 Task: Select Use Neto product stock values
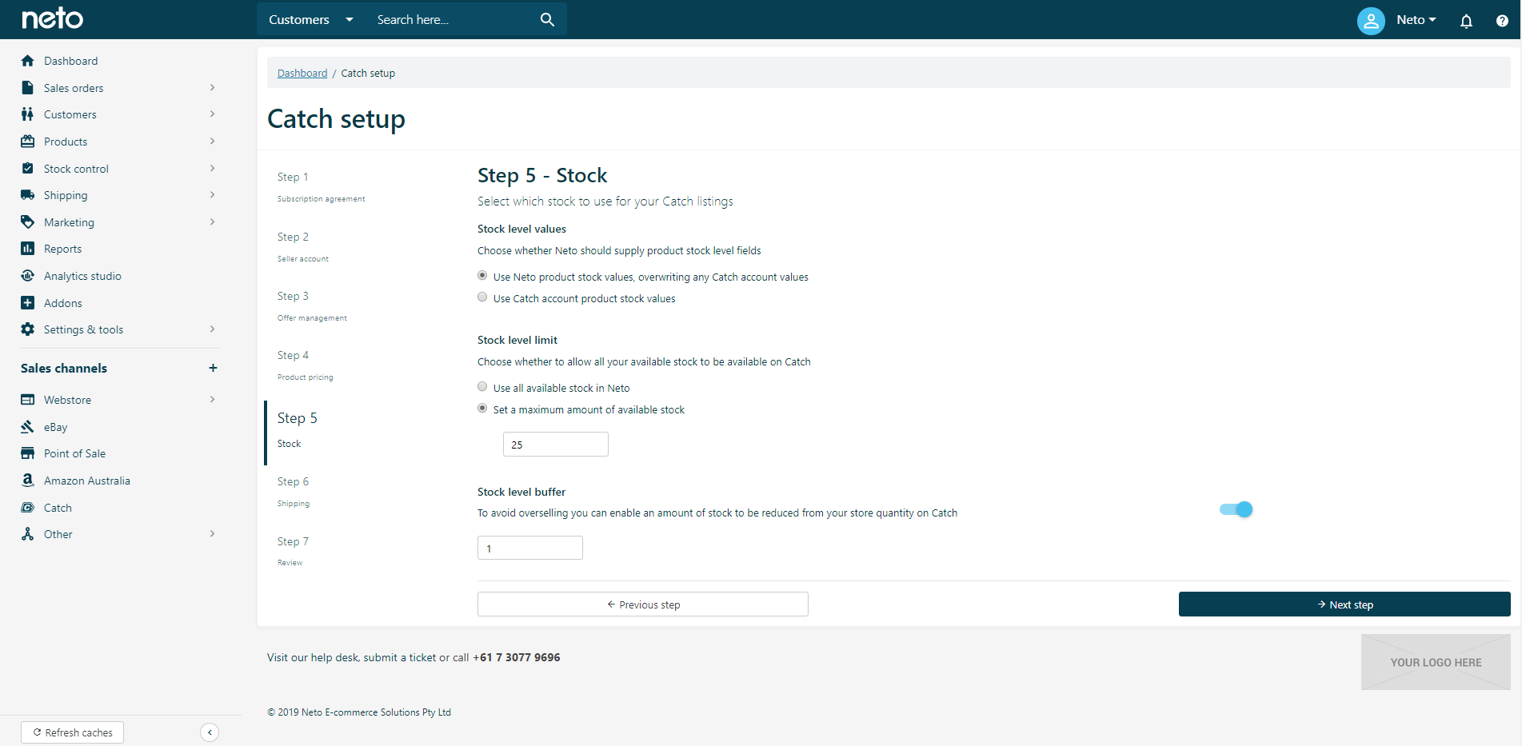click(x=482, y=276)
